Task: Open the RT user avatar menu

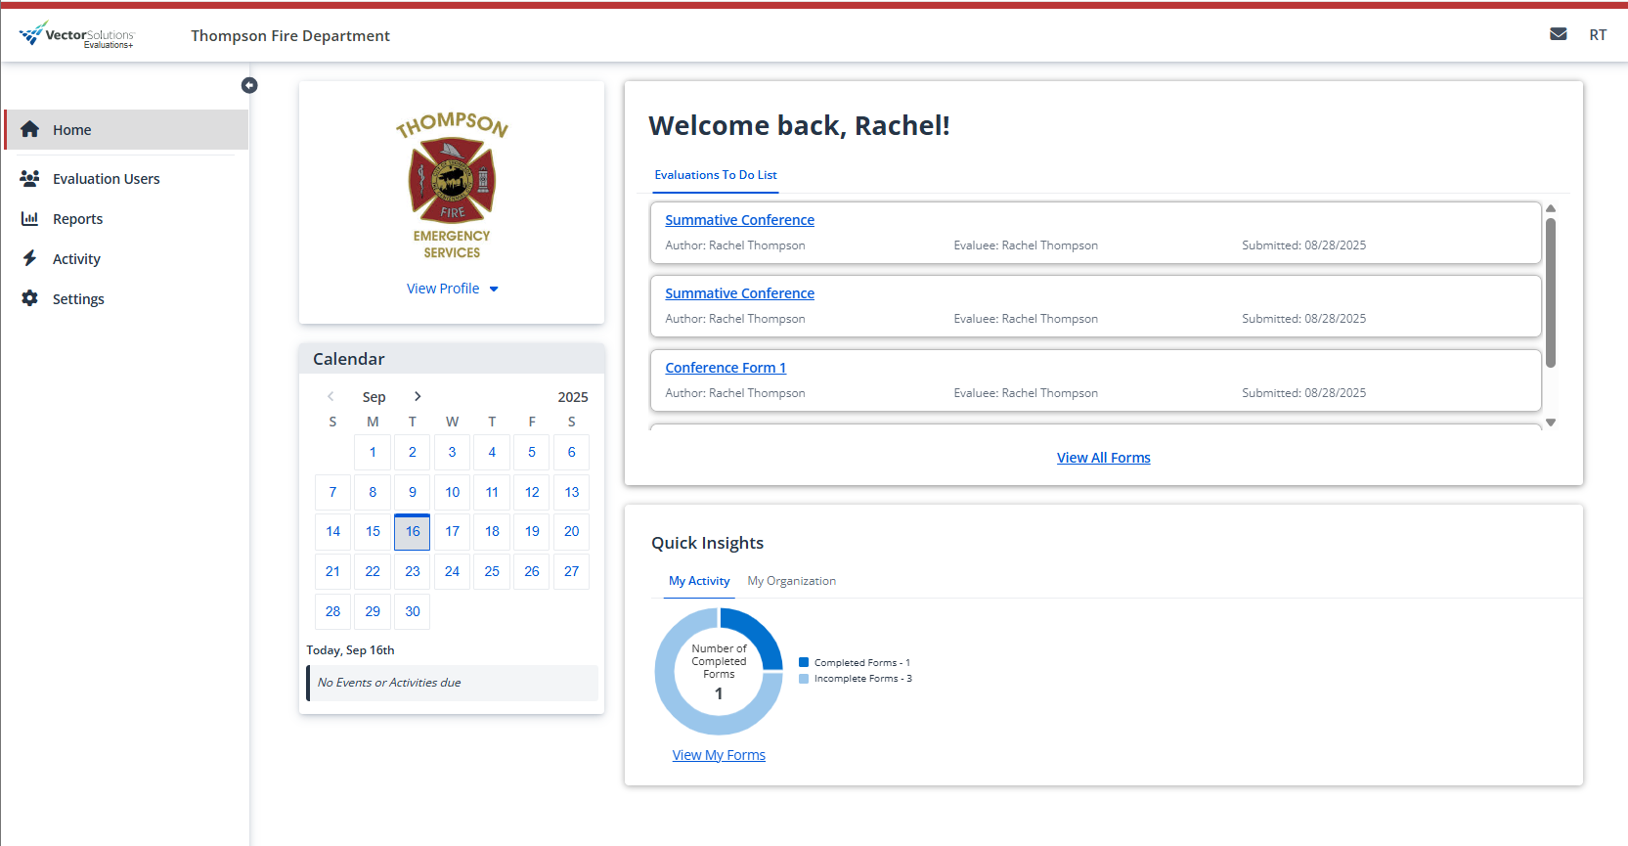Action: tap(1598, 35)
